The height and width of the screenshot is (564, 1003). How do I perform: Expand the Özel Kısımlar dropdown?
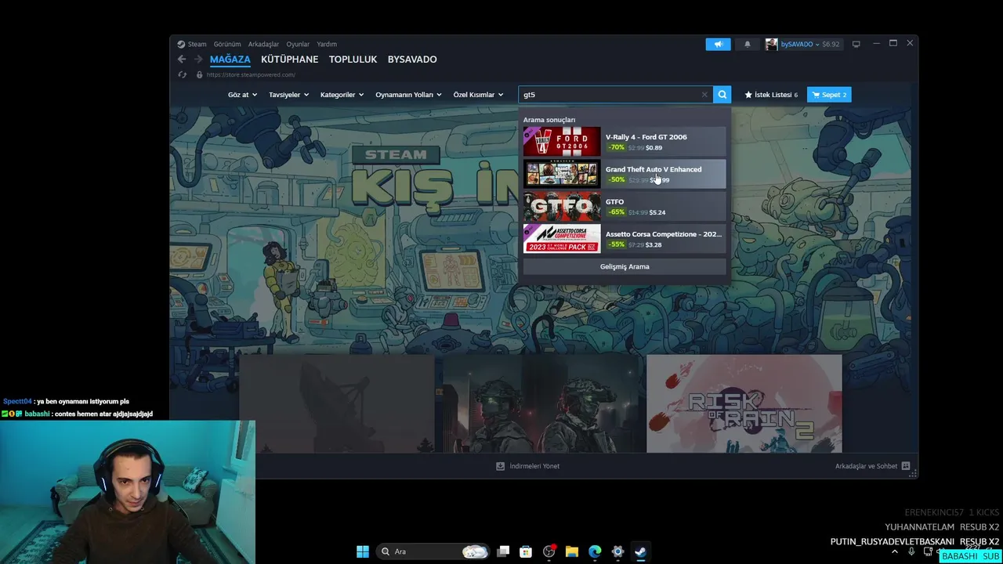(x=478, y=95)
